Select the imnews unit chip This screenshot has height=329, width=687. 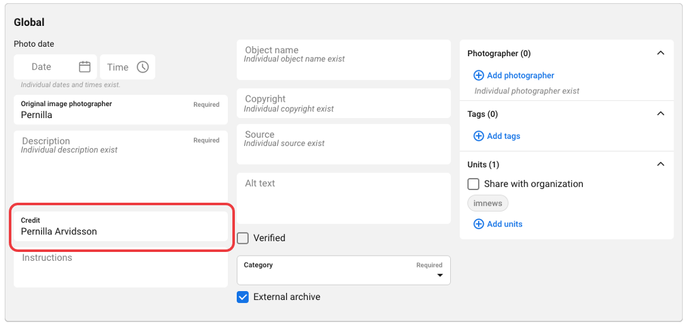click(x=487, y=203)
